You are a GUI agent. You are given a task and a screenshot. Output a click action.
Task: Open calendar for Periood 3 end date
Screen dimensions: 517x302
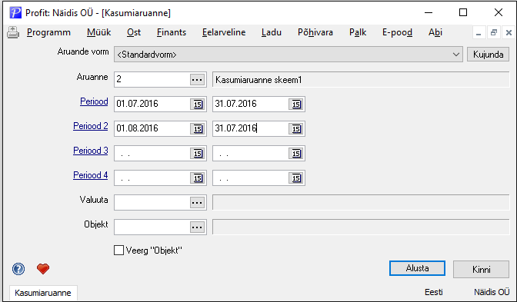tap(296, 154)
